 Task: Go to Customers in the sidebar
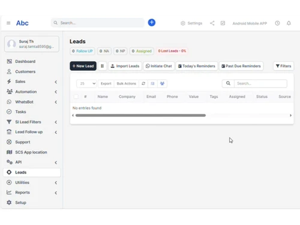coord(32,71)
